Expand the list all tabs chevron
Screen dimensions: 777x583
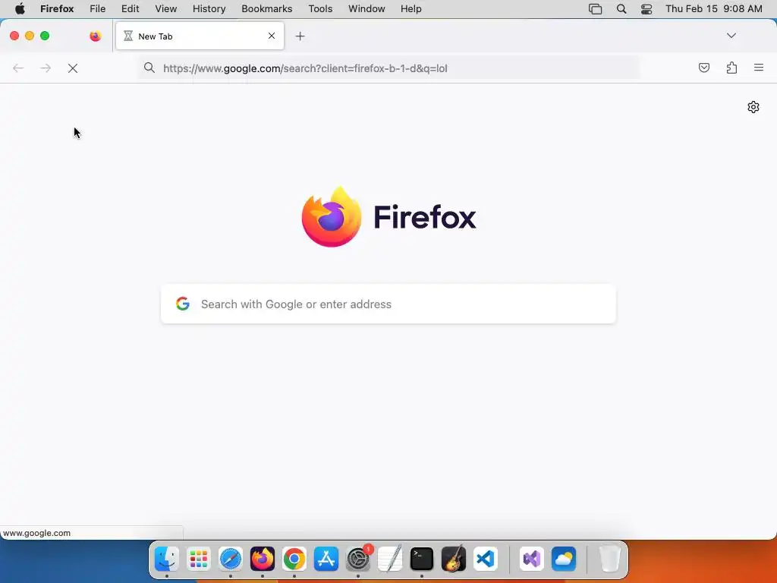[731, 36]
